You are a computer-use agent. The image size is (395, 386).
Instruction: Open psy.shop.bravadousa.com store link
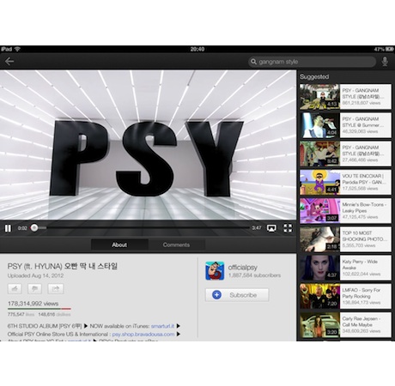pos(143,334)
